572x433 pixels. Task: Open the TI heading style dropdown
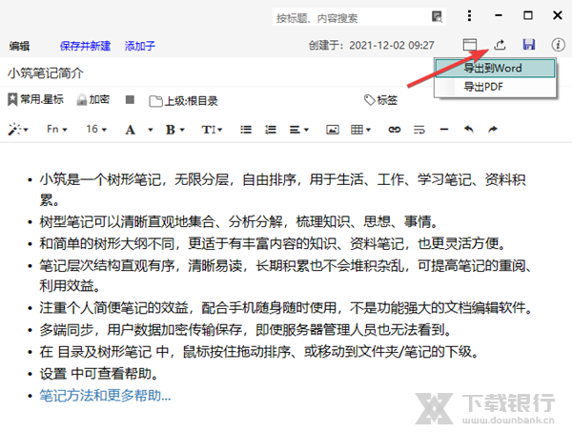tap(212, 130)
